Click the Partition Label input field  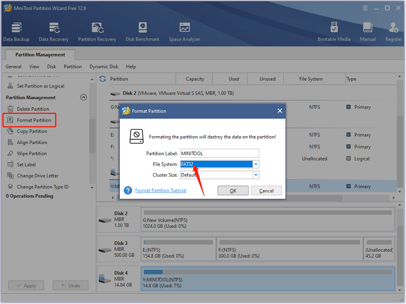(x=219, y=153)
